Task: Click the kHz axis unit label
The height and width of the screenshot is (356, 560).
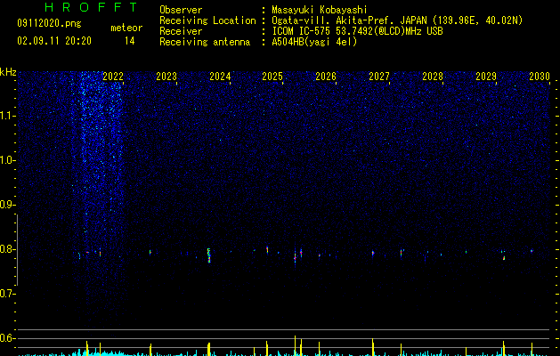Action: click(x=8, y=72)
